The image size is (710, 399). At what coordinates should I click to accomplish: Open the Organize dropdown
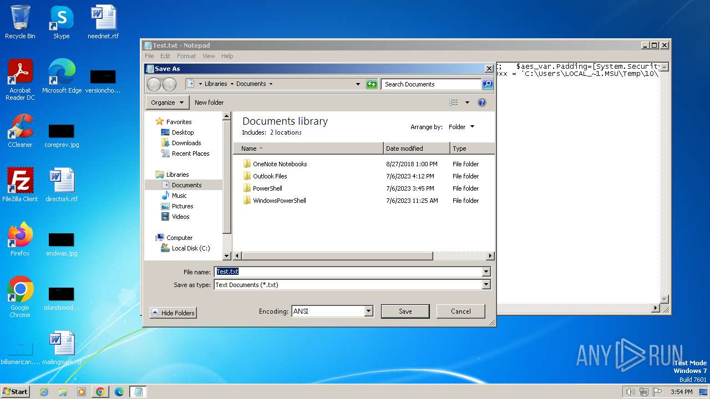[x=167, y=103]
